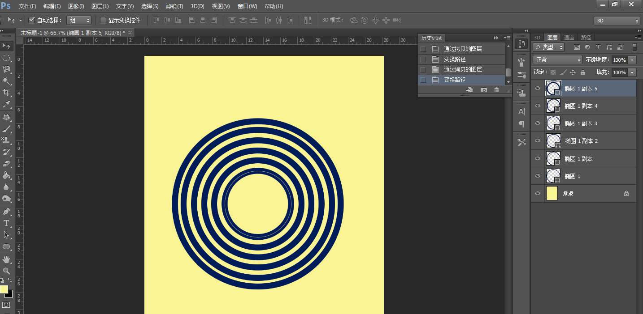Select the Brush tool
Screen dimensions: 643x314
(7, 129)
